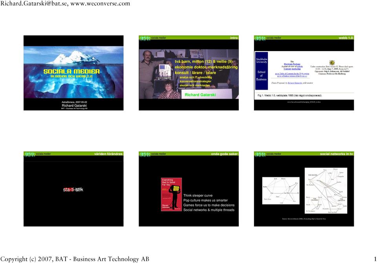Click the 'onda goda saker' header title

pyautogui.click(x=224, y=154)
